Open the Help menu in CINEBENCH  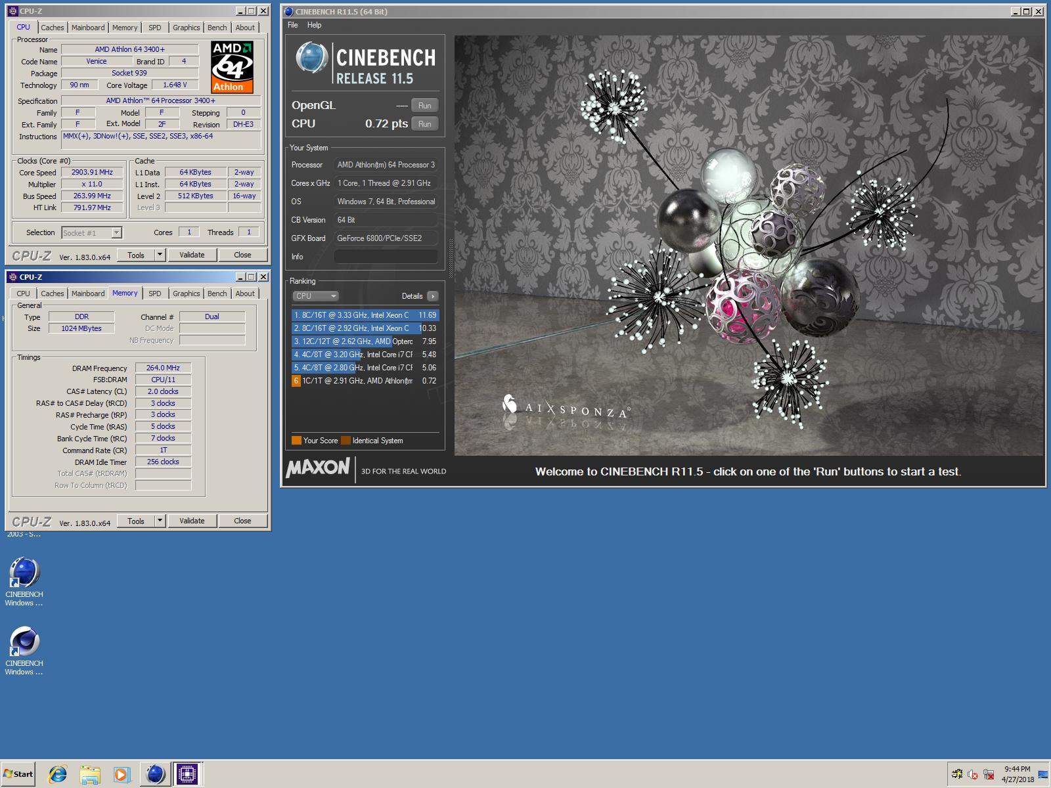pyautogui.click(x=315, y=25)
